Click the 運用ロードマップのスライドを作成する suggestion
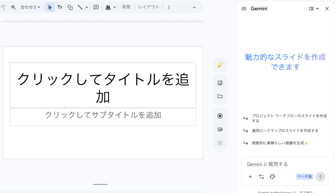This screenshot has width=335, height=193. click(x=285, y=131)
